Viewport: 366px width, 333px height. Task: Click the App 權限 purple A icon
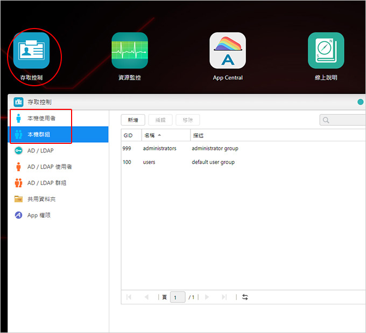click(18, 215)
